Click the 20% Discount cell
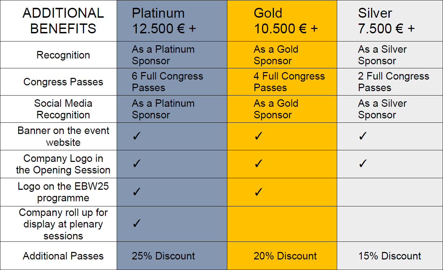The width and height of the screenshot is (443, 270). (x=282, y=256)
